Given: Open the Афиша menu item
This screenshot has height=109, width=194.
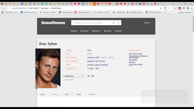Looking at the screenshot, I should point(74,31).
